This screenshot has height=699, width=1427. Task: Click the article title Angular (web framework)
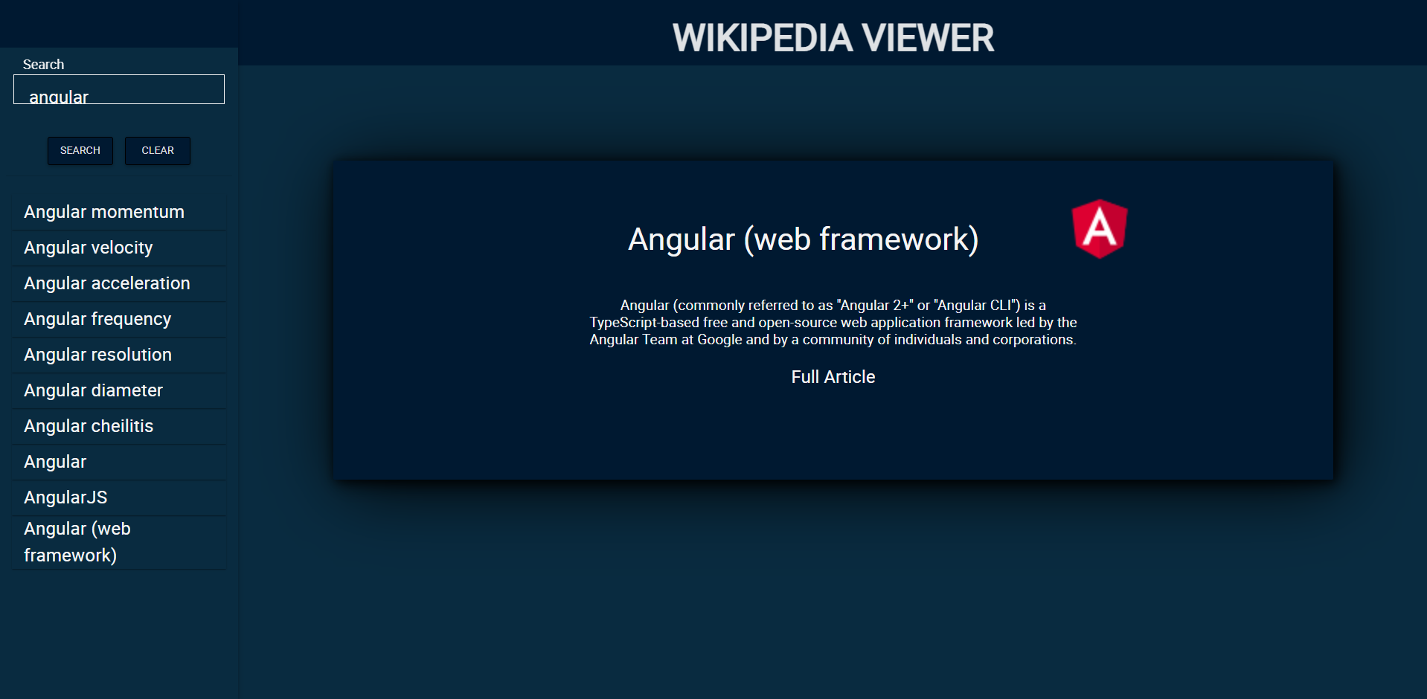804,239
